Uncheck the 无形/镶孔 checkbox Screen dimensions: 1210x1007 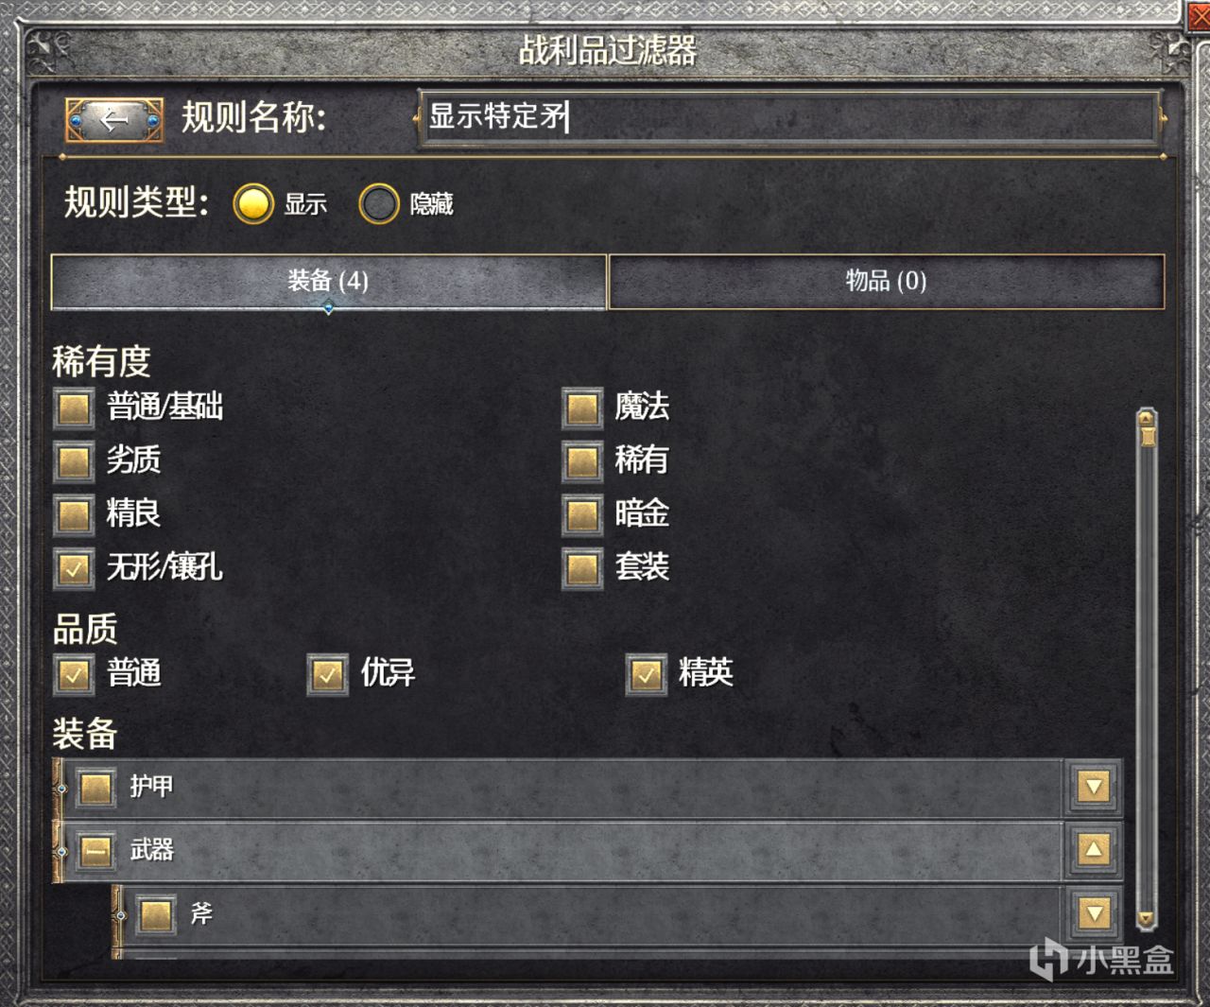click(x=74, y=567)
